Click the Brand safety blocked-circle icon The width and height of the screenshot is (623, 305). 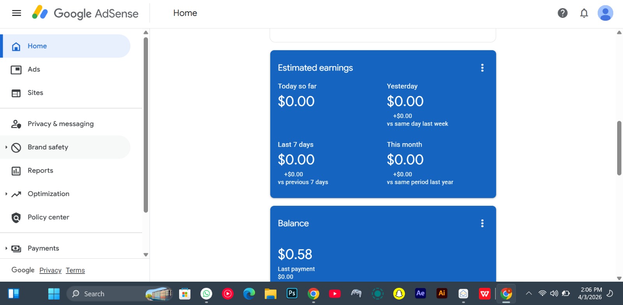(16, 147)
